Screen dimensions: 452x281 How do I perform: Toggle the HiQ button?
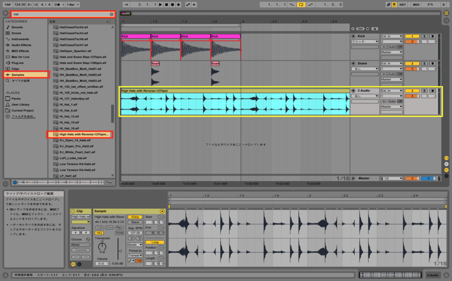coord(99,233)
